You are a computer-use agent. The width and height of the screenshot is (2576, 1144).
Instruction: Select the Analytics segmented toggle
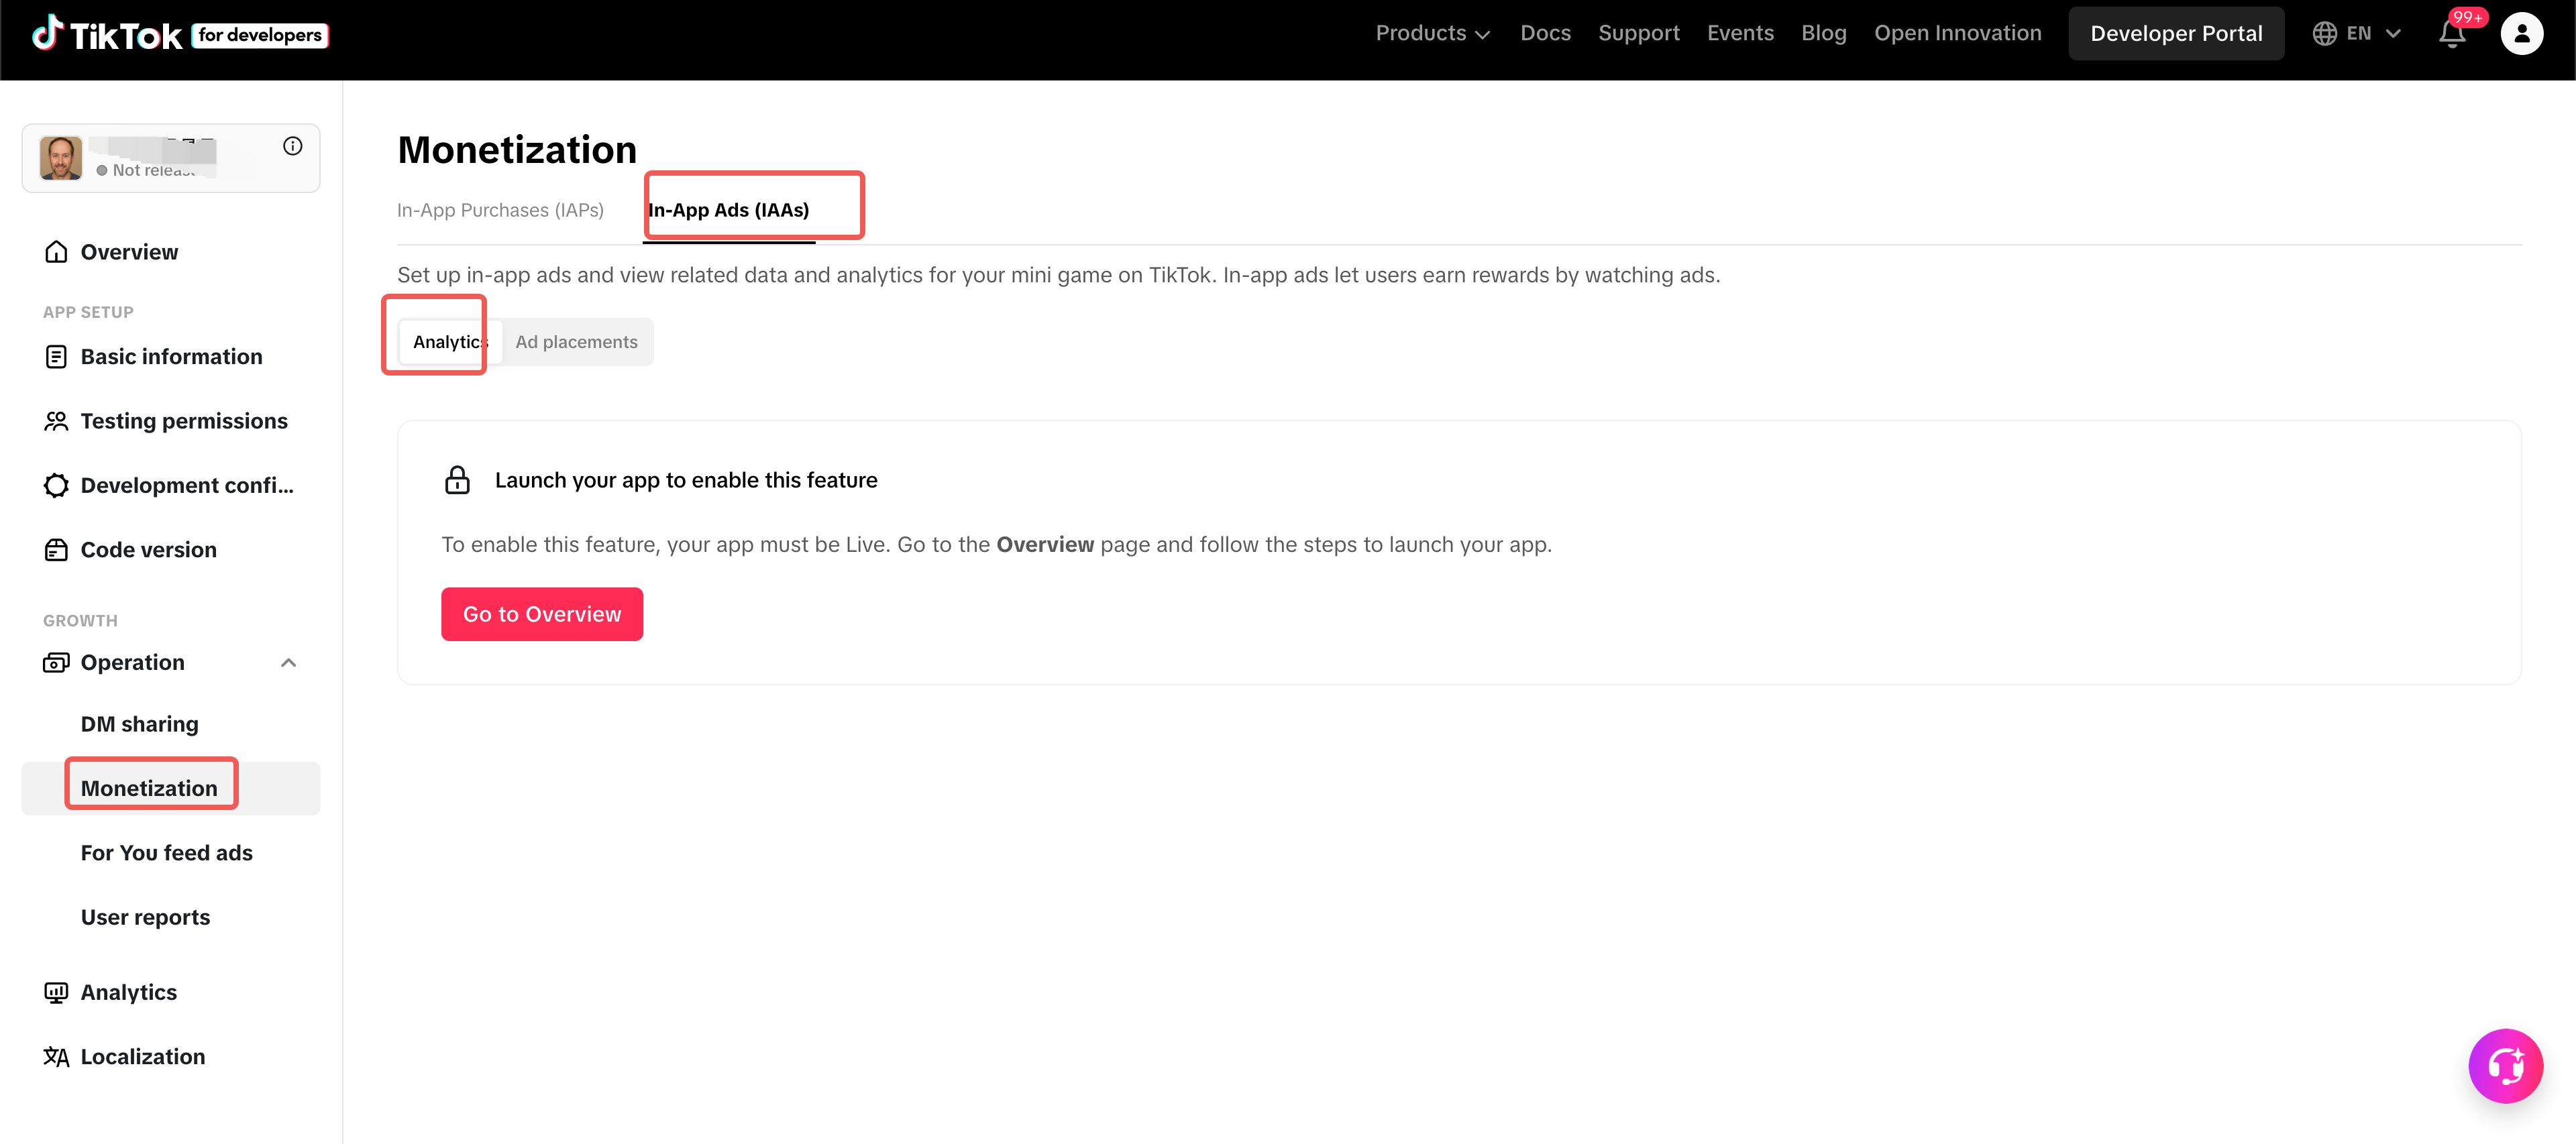[450, 342]
